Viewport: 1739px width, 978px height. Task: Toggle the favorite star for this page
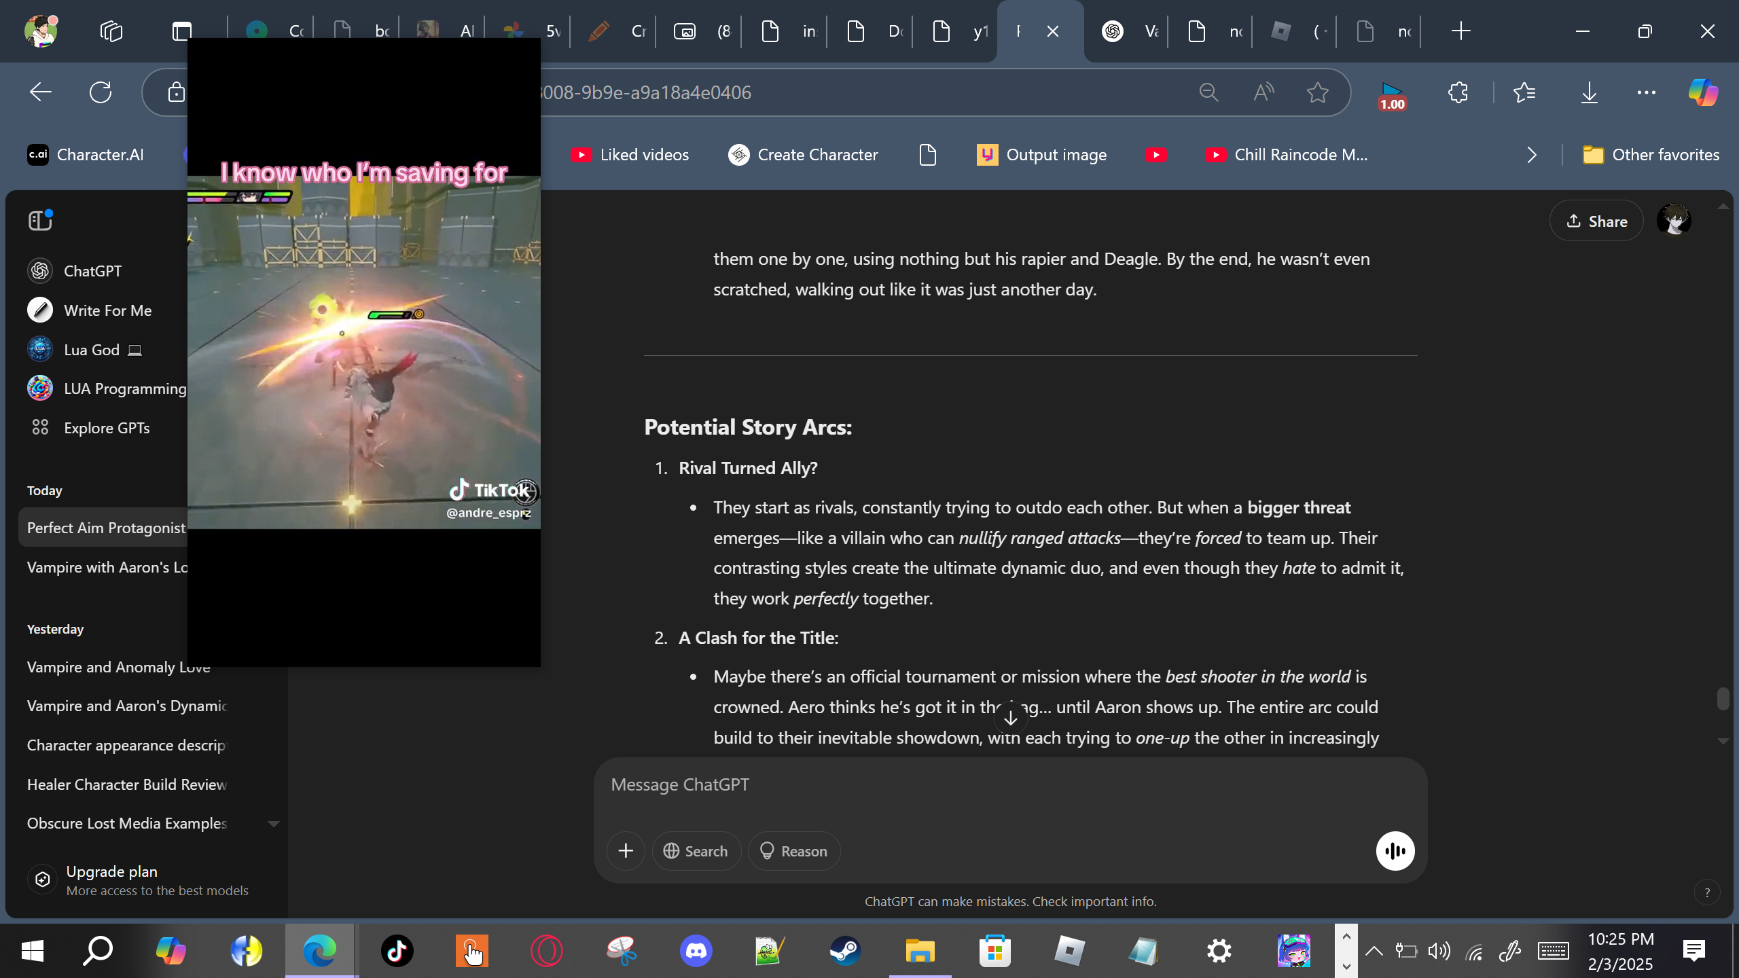1318,92
